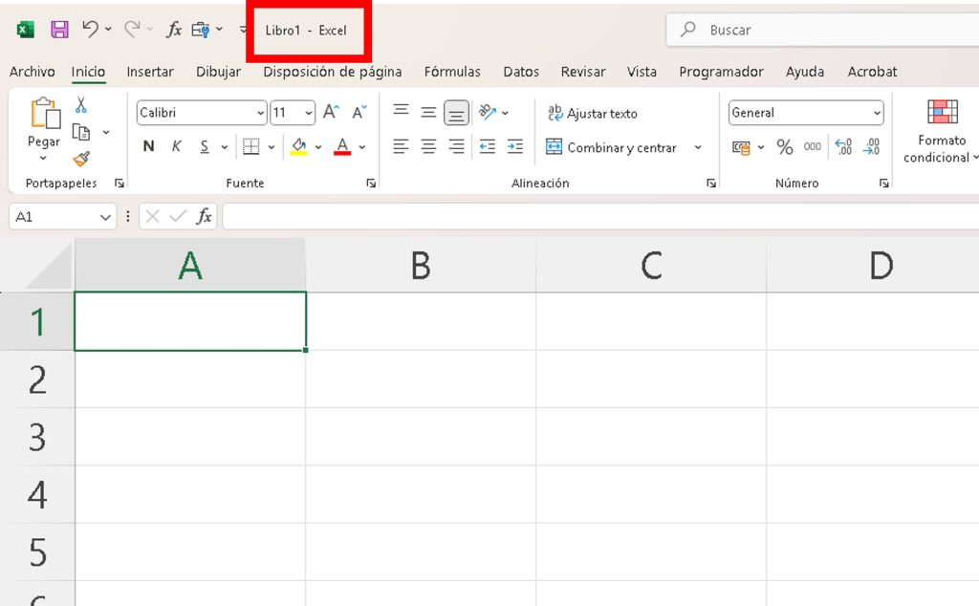The width and height of the screenshot is (979, 606).
Task: Toggle bold (N) formatting
Action: click(148, 147)
